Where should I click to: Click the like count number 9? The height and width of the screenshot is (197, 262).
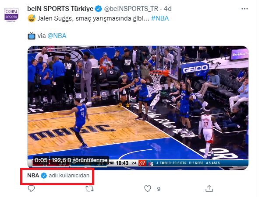click(159, 189)
